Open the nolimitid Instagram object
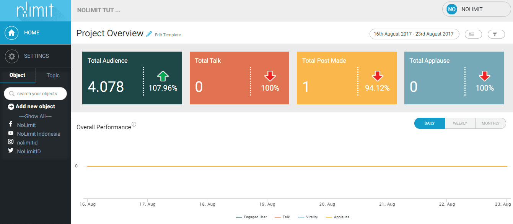The height and width of the screenshot is (224, 513). pyautogui.click(x=27, y=143)
